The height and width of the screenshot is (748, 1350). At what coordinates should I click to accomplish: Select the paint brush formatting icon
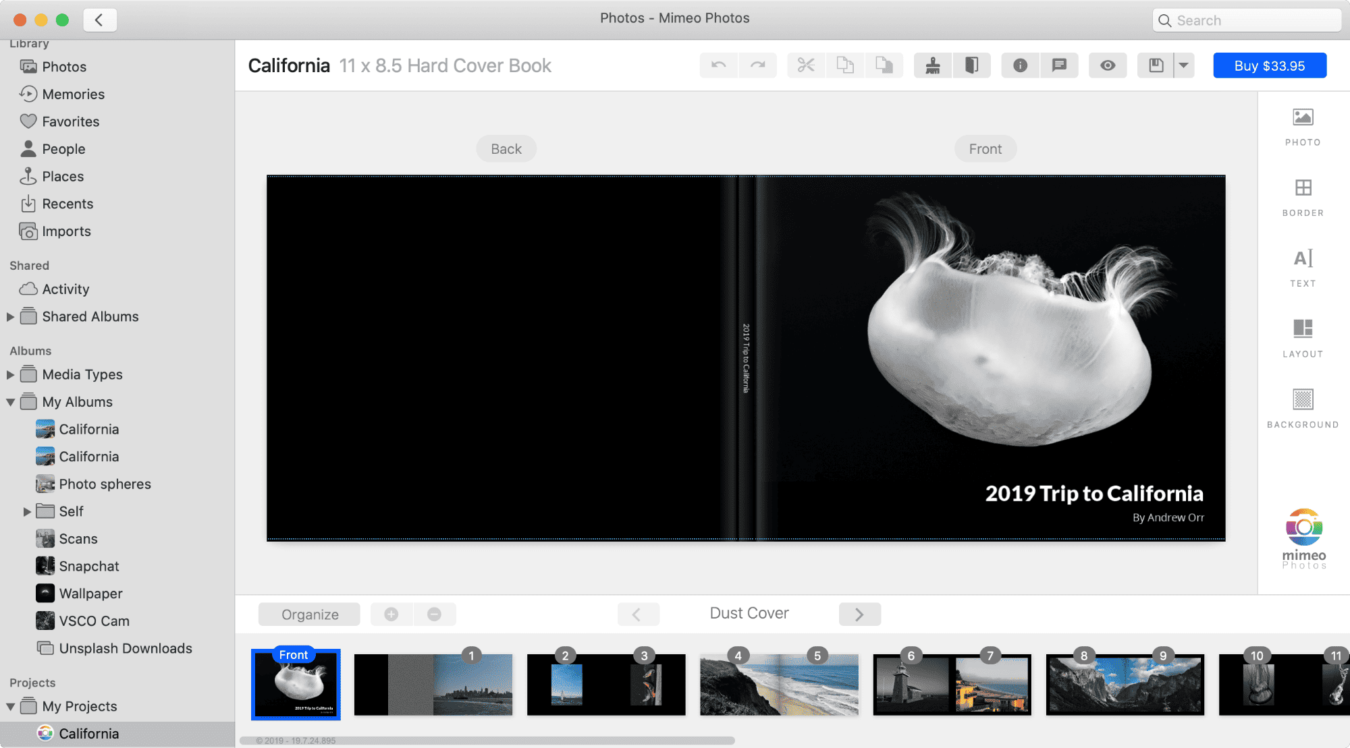point(933,65)
